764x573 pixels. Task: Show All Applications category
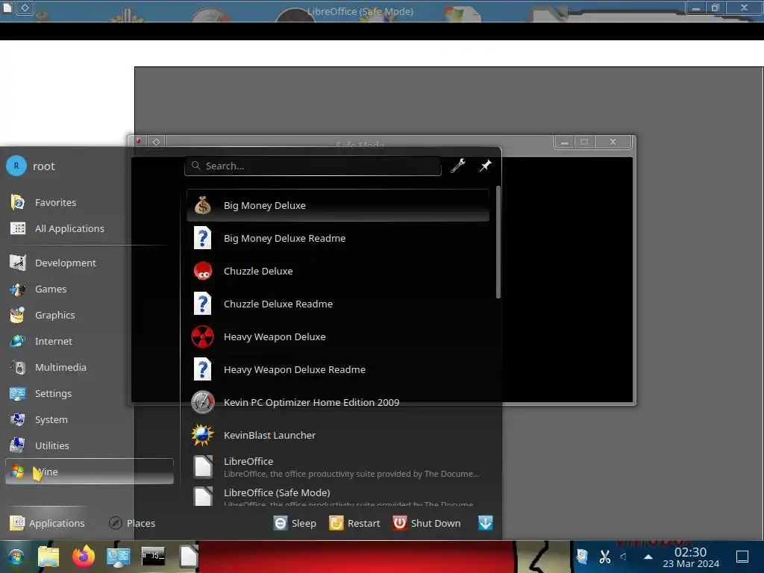pos(90,228)
